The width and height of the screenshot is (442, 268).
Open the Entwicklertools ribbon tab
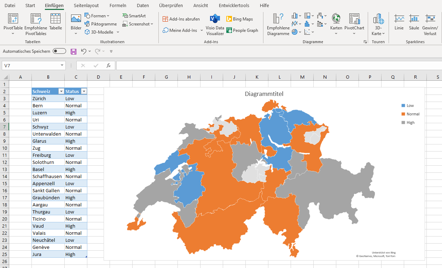coord(234,5)
